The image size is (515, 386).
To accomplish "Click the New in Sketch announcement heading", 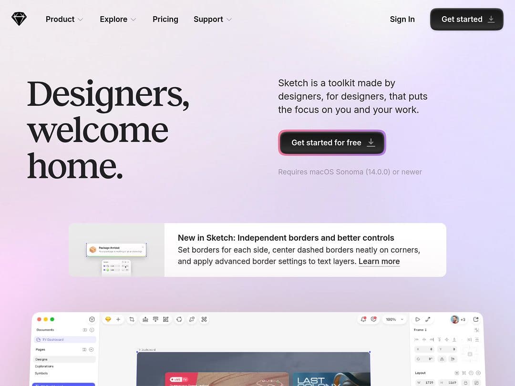I will click(286, 238).
